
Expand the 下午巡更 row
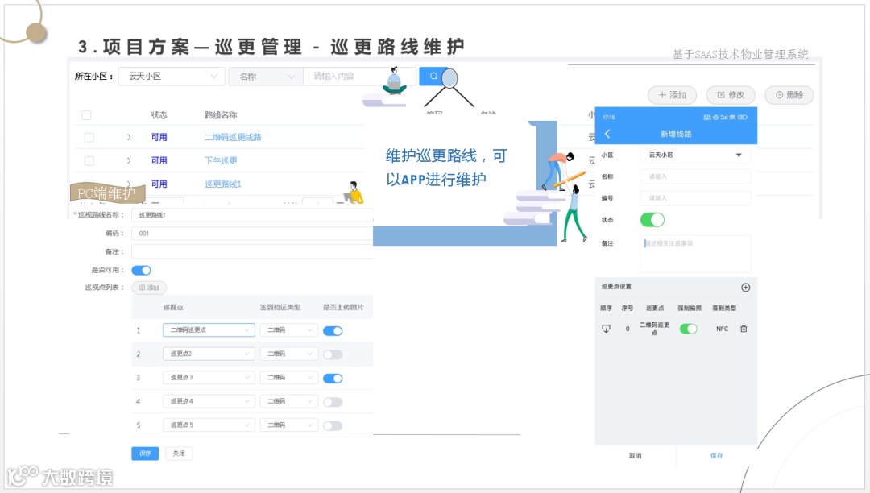129,160
